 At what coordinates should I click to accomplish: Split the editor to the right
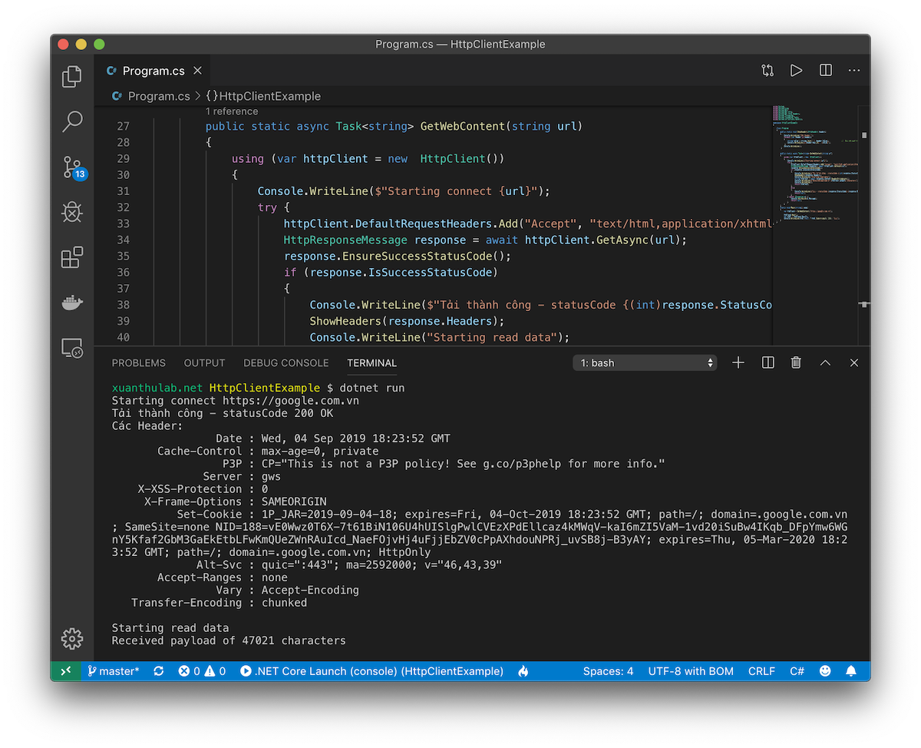(x=826, y=71)
